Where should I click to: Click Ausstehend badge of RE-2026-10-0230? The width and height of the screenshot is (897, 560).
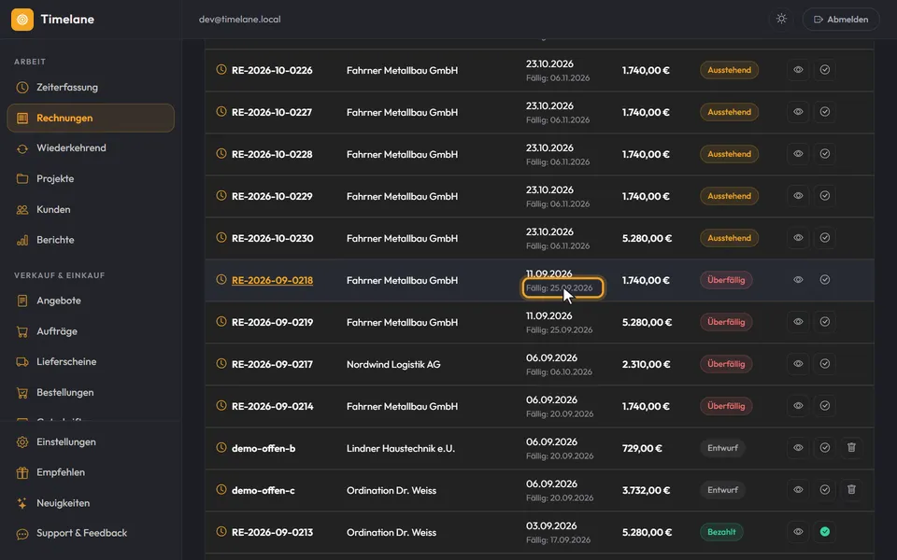730,238
